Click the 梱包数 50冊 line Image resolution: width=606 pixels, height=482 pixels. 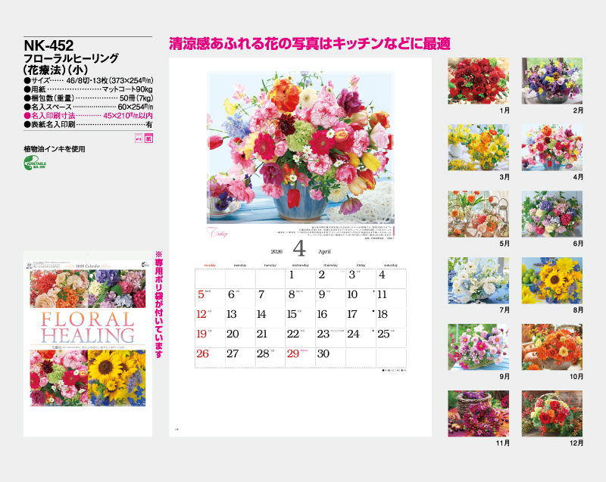pyautogui.click(x=89, y=98)
